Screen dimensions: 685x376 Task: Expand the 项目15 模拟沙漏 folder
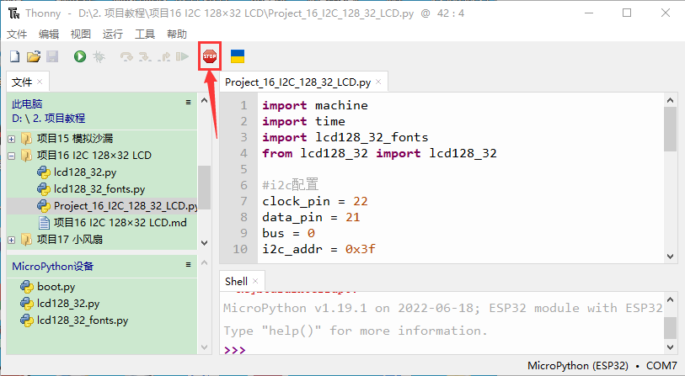[x=11, y=139]
